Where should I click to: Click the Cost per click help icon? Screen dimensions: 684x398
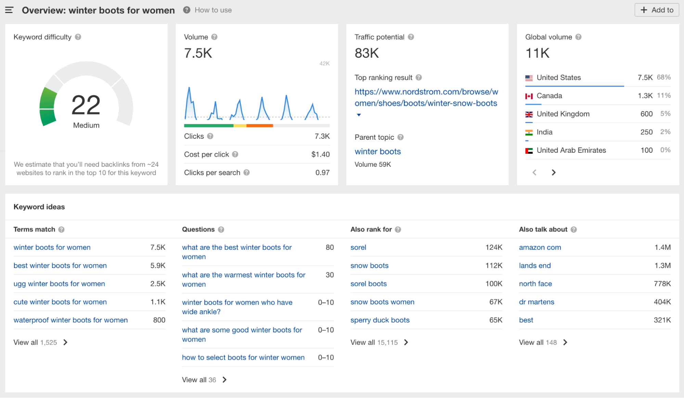click(235, 154)
